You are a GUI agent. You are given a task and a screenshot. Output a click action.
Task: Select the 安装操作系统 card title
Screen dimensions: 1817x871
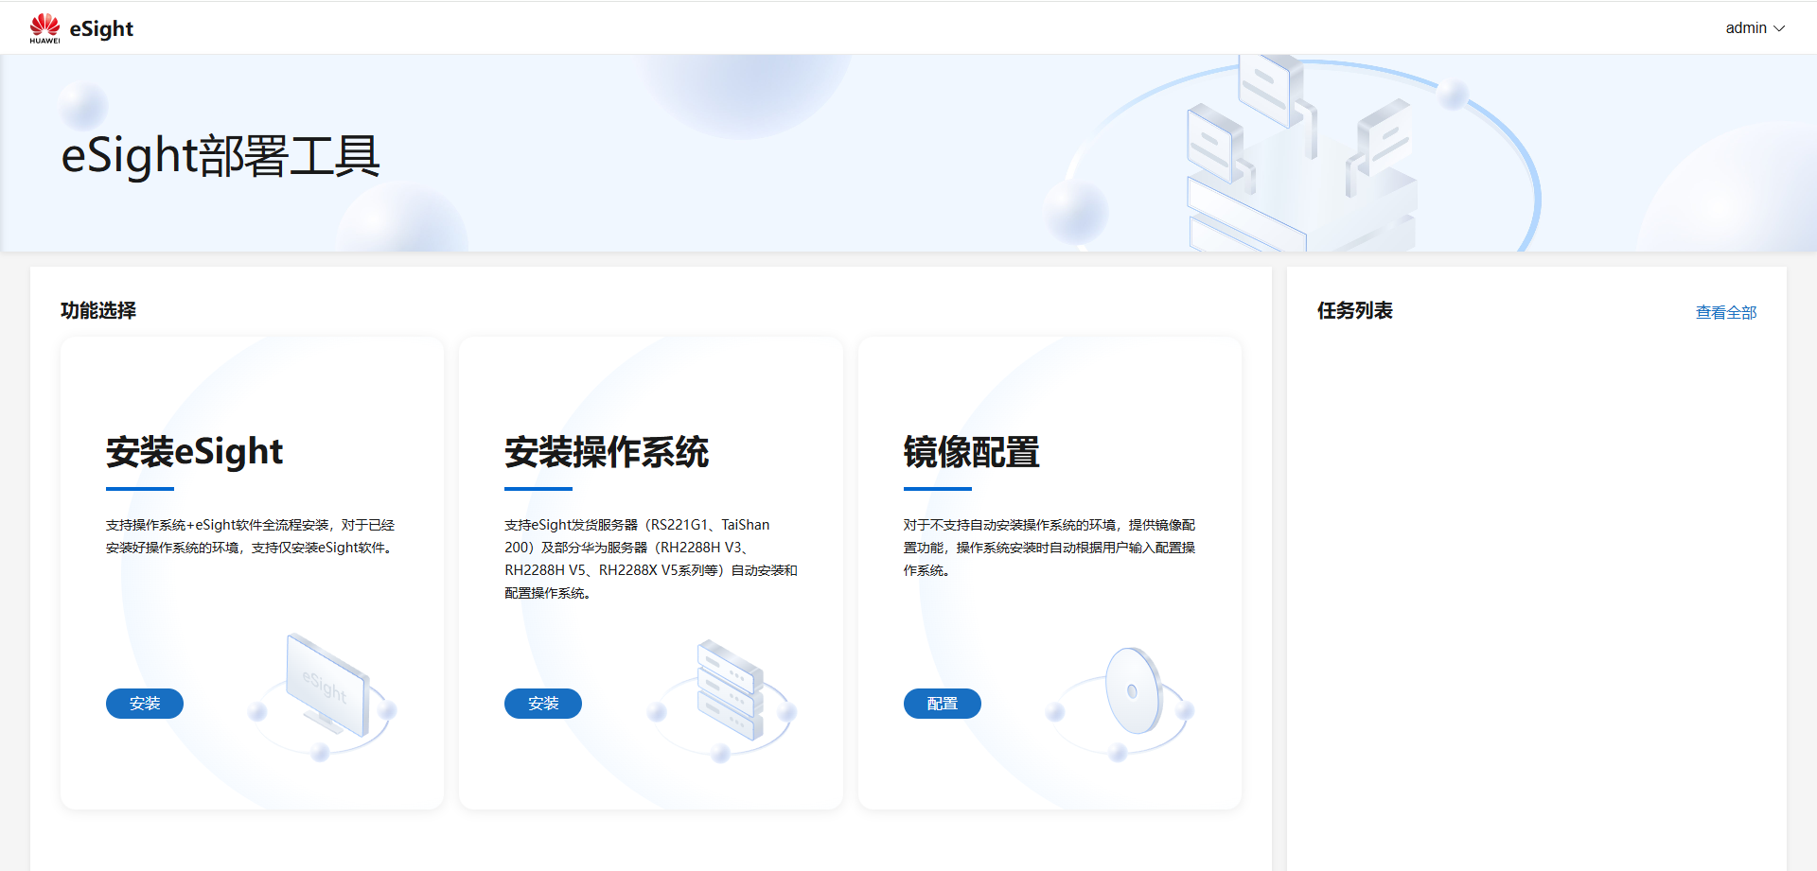tap(607, 452)
